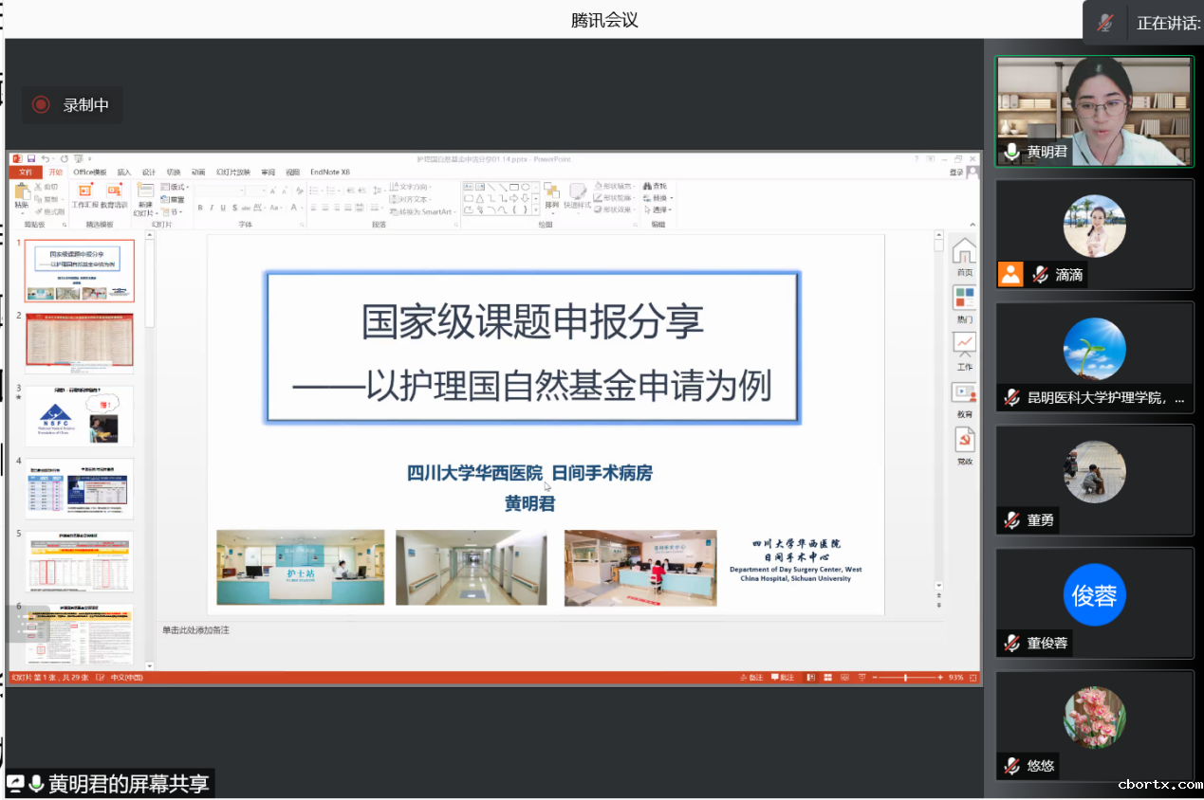Image resolution: width=1204 pixels, height=800 pixels.
Task: Click the New Slide (新建幻灯片) icon
Action: 145,193
